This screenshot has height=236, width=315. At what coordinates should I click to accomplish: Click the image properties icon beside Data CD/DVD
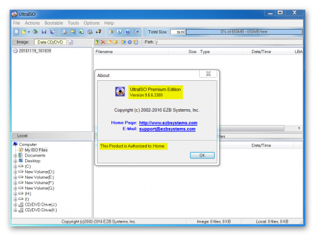(71, 42)
